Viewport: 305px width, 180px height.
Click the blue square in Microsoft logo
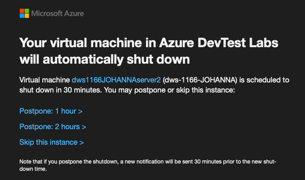[x=22, y=16]
